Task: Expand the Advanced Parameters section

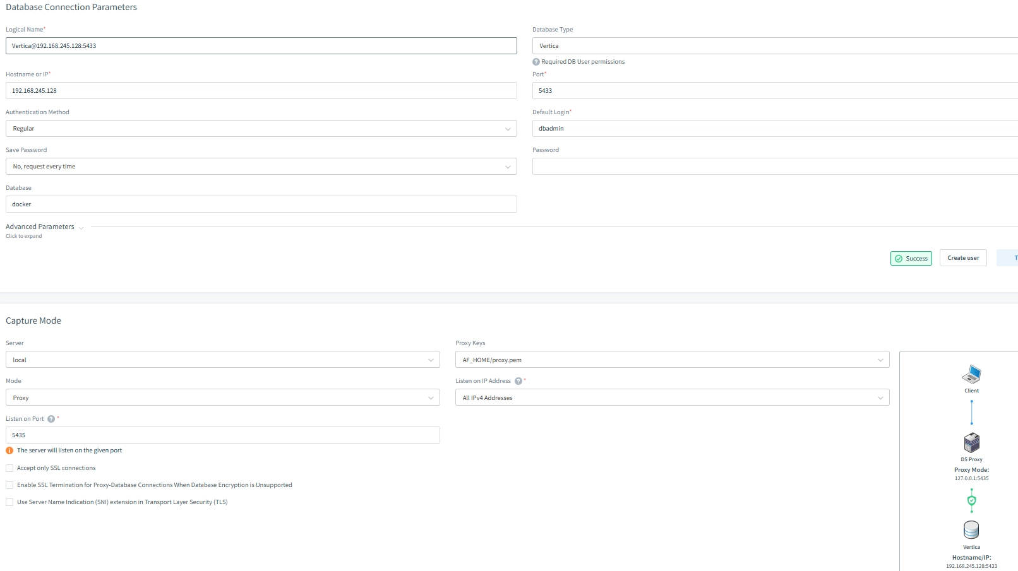Action: point(44,227)
